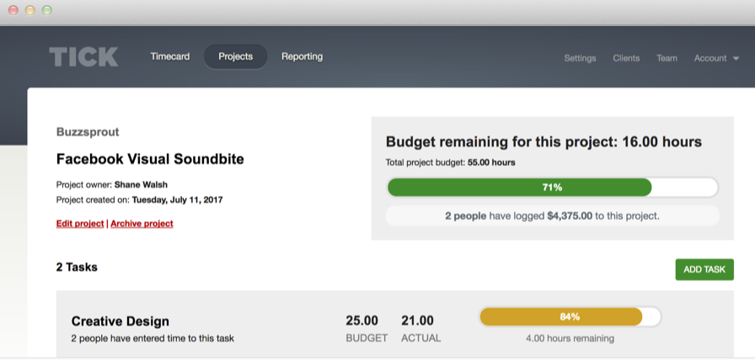
Task: Open the Creative Design task
Action: [x=120, y=320]
